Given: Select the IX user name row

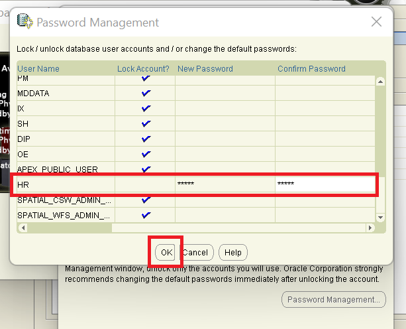Looking at the screenshot, I should pos(66,108).
